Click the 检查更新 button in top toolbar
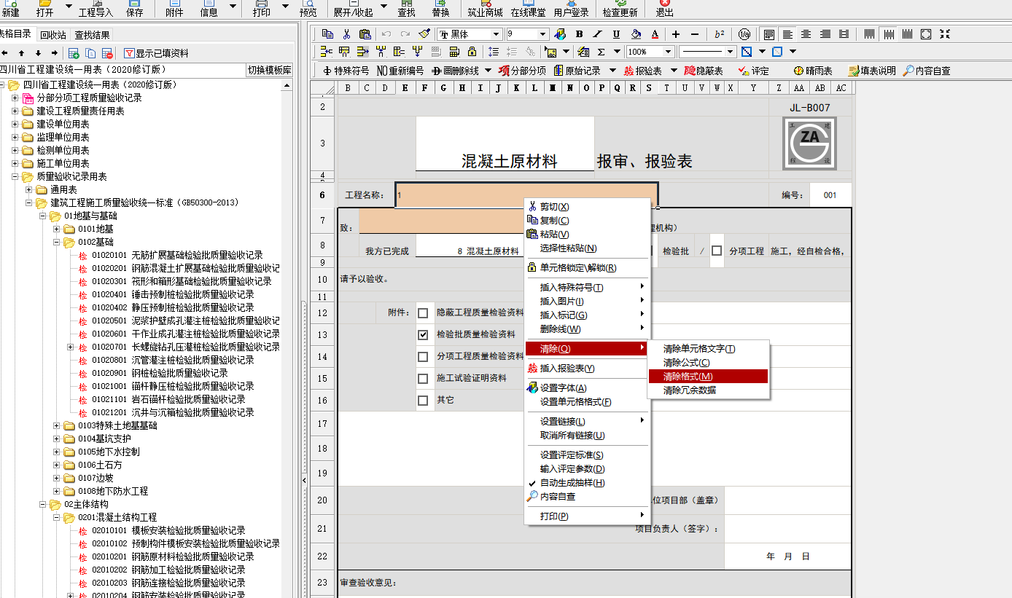Viewport: 1012px width, 598px height. click(x=620, y=9)
